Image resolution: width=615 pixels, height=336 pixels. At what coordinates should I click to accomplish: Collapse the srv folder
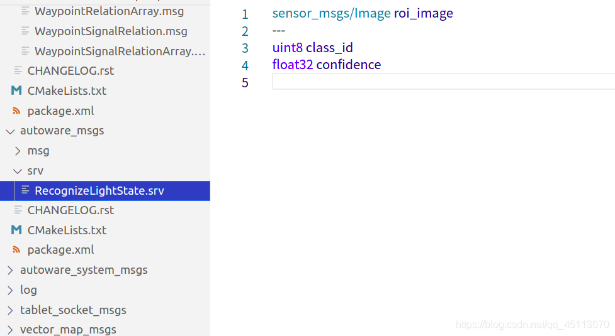17,171
